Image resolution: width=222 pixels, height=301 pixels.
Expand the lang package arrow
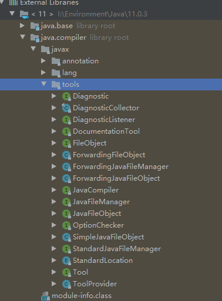pyautogui.click(x=43, y=73)
